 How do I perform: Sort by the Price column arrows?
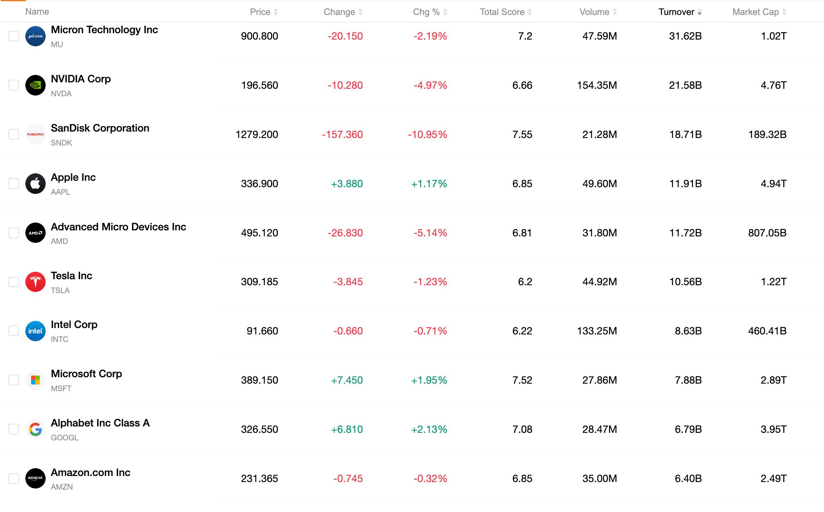point(276,12)
